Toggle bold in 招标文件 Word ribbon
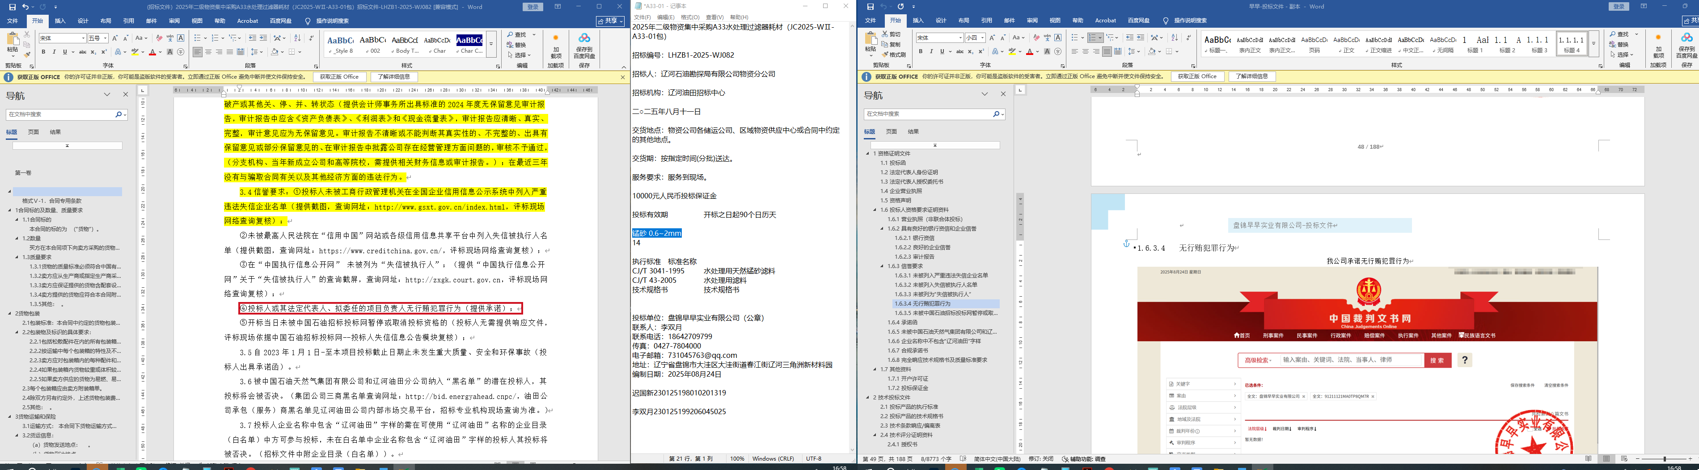 pyautogui.click(x=43, y=52)
